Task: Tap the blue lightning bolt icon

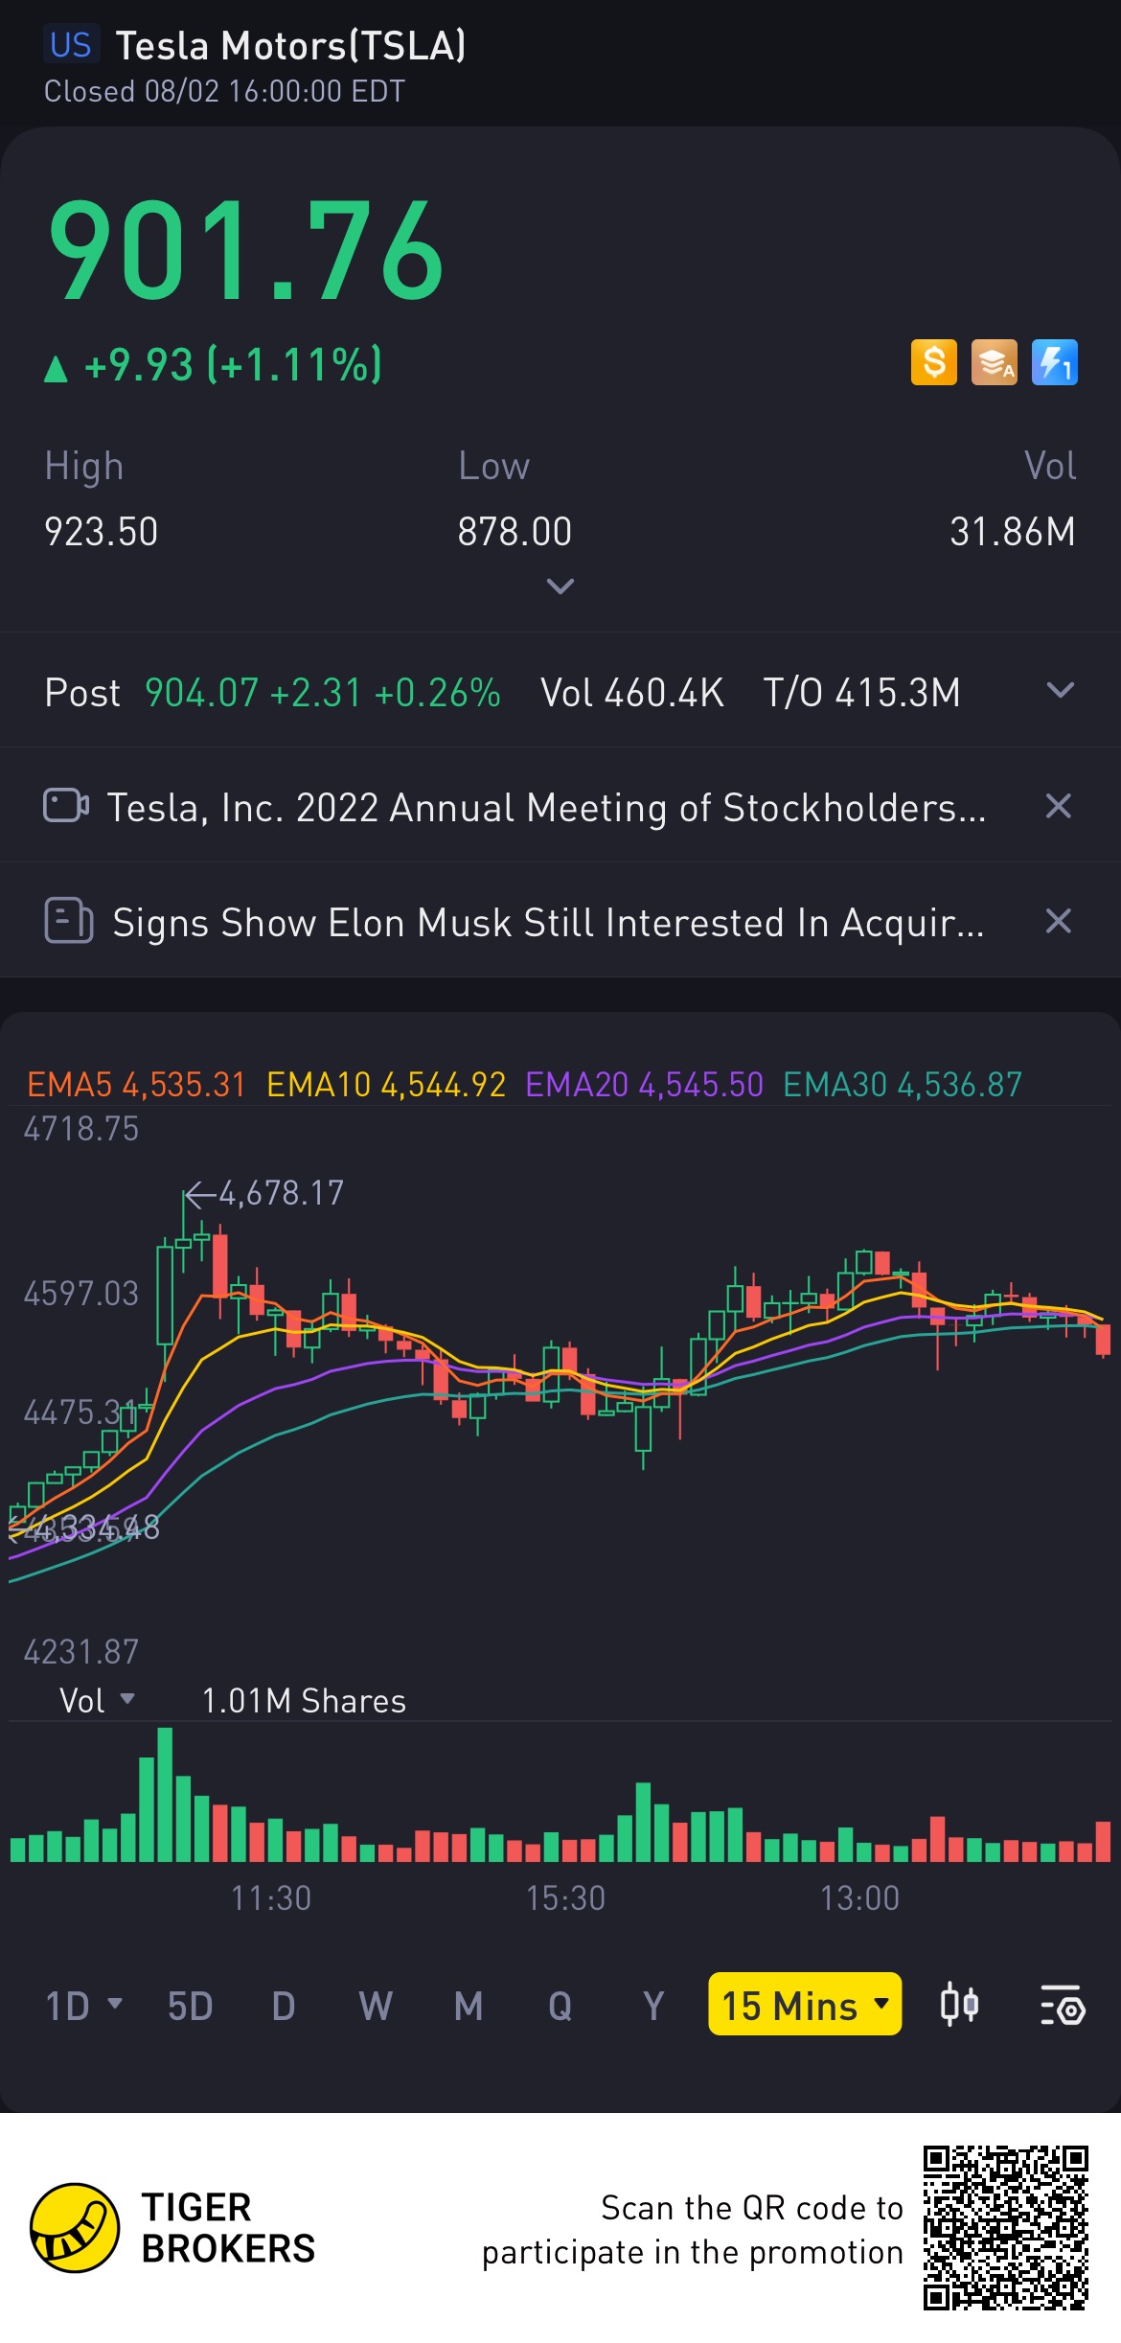Action: [x=1054, y=363]
